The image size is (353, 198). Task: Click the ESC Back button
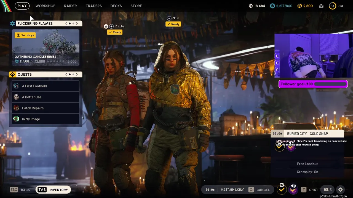pyautogui.click(x=20, y=190)
